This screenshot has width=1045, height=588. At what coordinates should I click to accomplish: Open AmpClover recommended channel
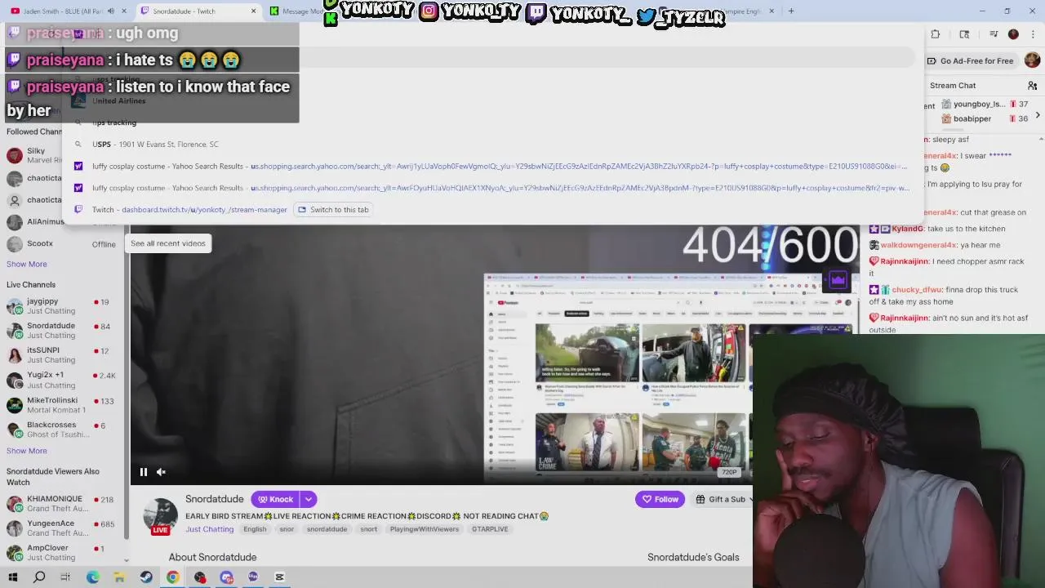(x=62, y=553)
